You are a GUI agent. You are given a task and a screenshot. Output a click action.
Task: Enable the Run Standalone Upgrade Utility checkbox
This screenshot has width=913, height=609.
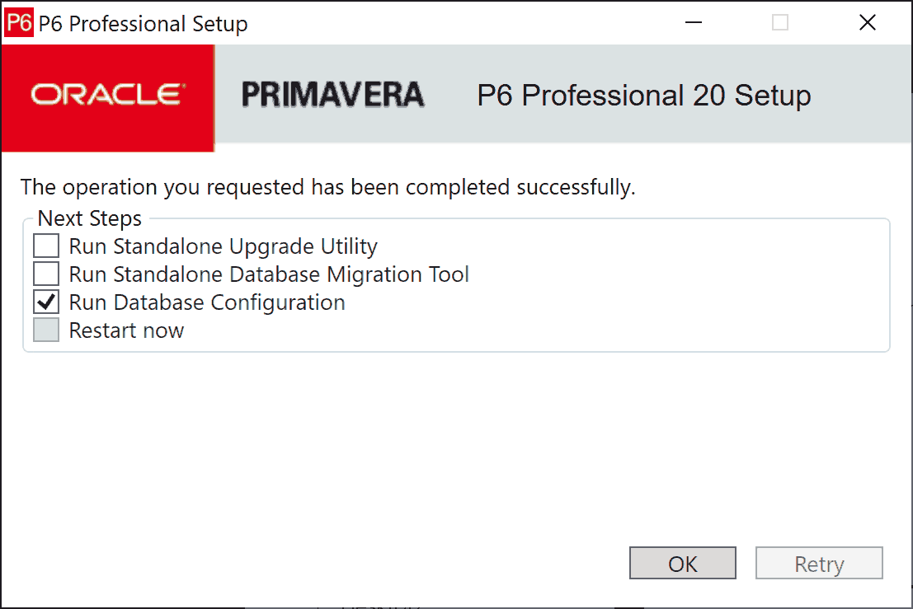click(x=46, y=246)
